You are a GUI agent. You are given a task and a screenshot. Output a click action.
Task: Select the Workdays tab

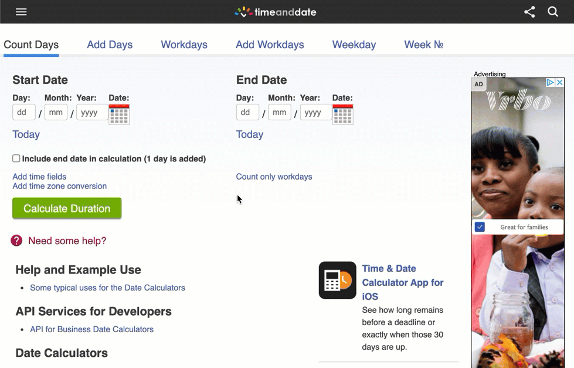pos(184,45)
